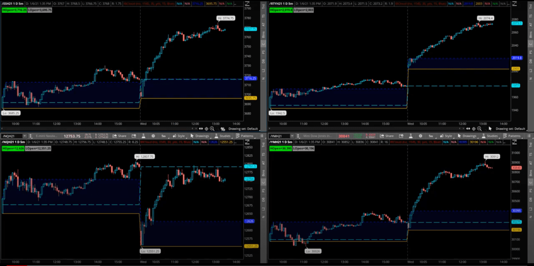
Task: Toggle the Btns sidebar button on the /ES chart
Action: click(x=263, y=34)
